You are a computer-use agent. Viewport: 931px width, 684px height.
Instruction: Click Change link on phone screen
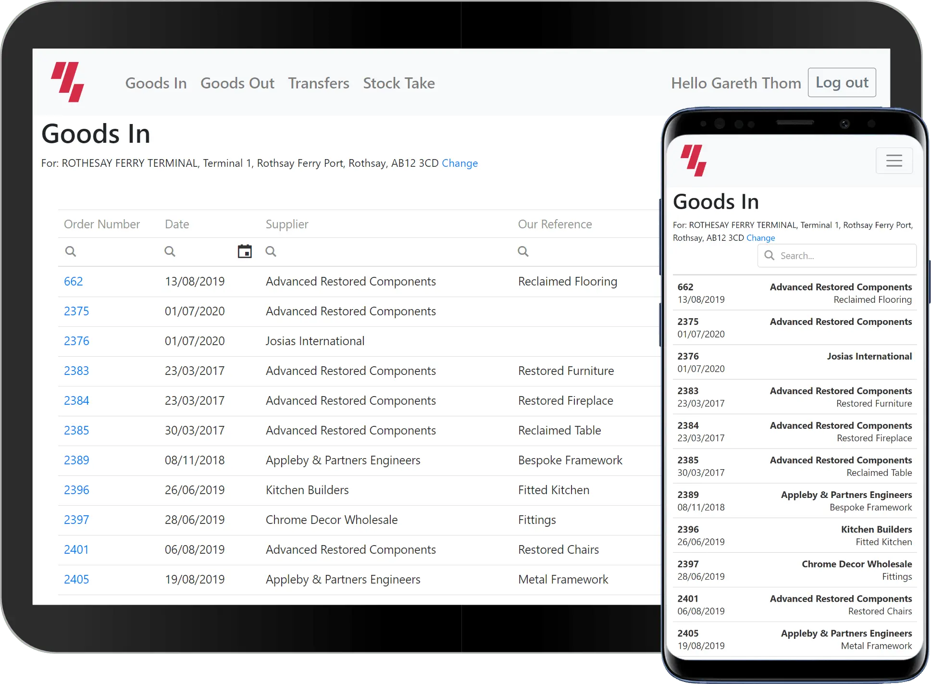[760, 238]
